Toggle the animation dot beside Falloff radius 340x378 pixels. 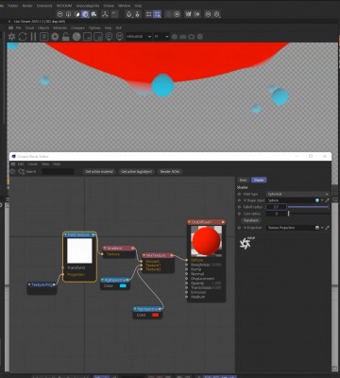[x=239, y=207]
